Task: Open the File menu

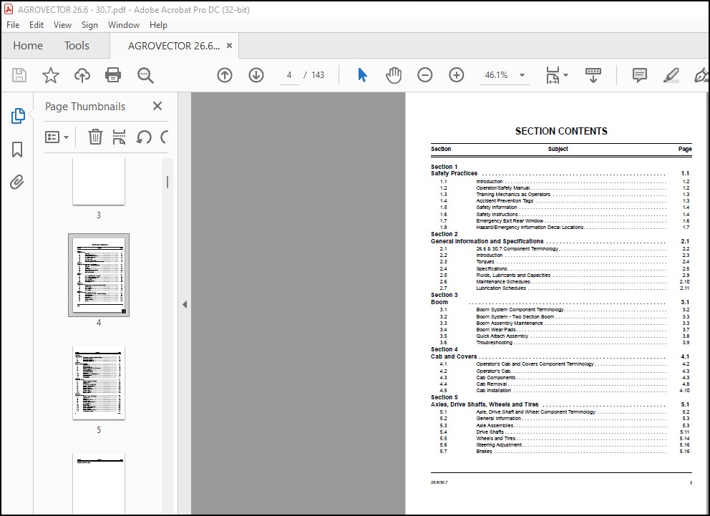Action: point(13,25)
